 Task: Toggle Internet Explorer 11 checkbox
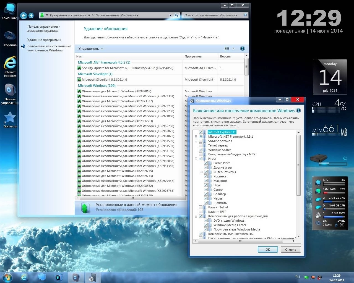201,132
